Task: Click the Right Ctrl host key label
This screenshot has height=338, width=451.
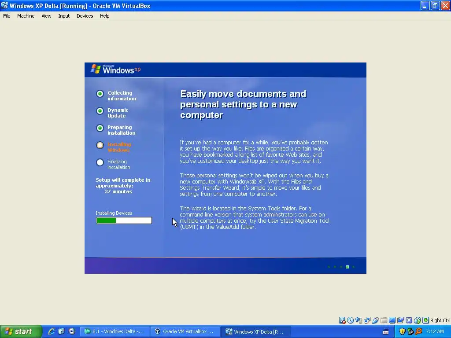Action: [x=440, y=320]
